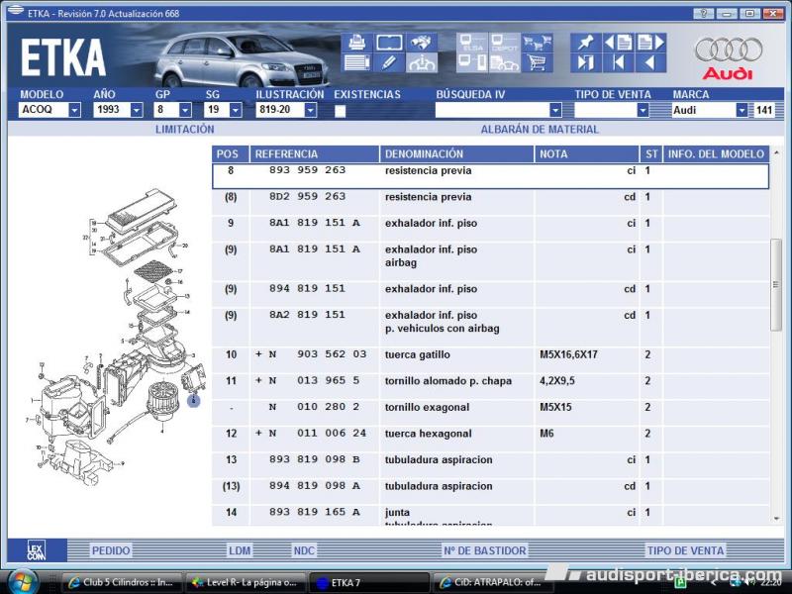Screen dimensions: 792x594
Task: Select the tuerca gatillo row
Action: click(490, 359)
